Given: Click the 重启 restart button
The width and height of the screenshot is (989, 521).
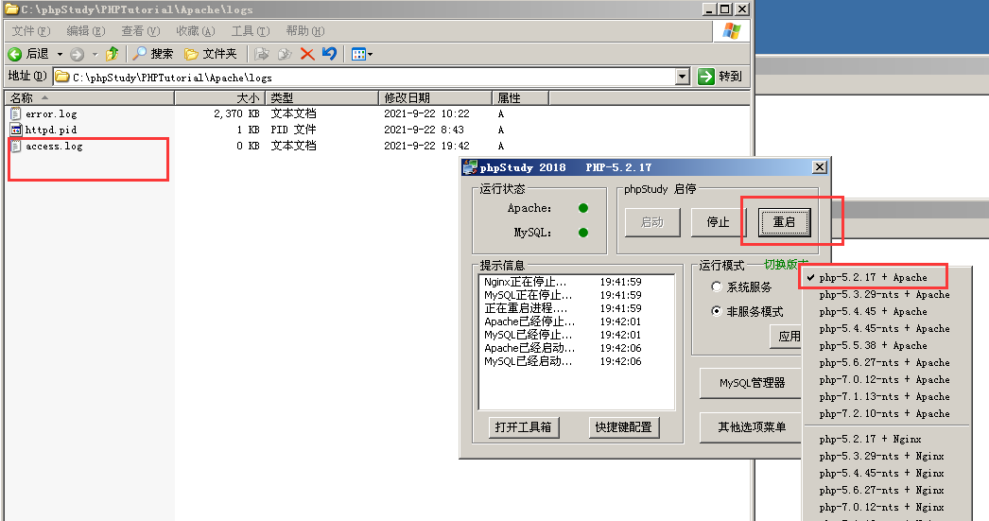Looking at the screenshot, I should [x=784, y=222].
